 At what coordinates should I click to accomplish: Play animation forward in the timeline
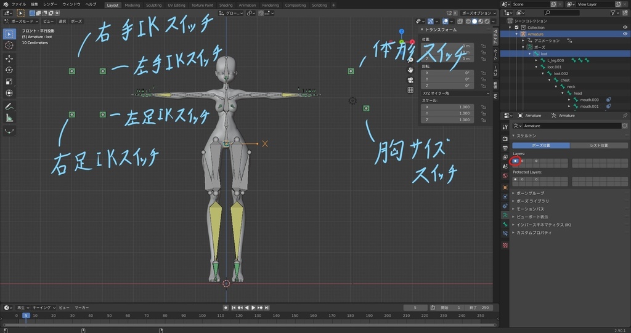[x=253, y=308]
